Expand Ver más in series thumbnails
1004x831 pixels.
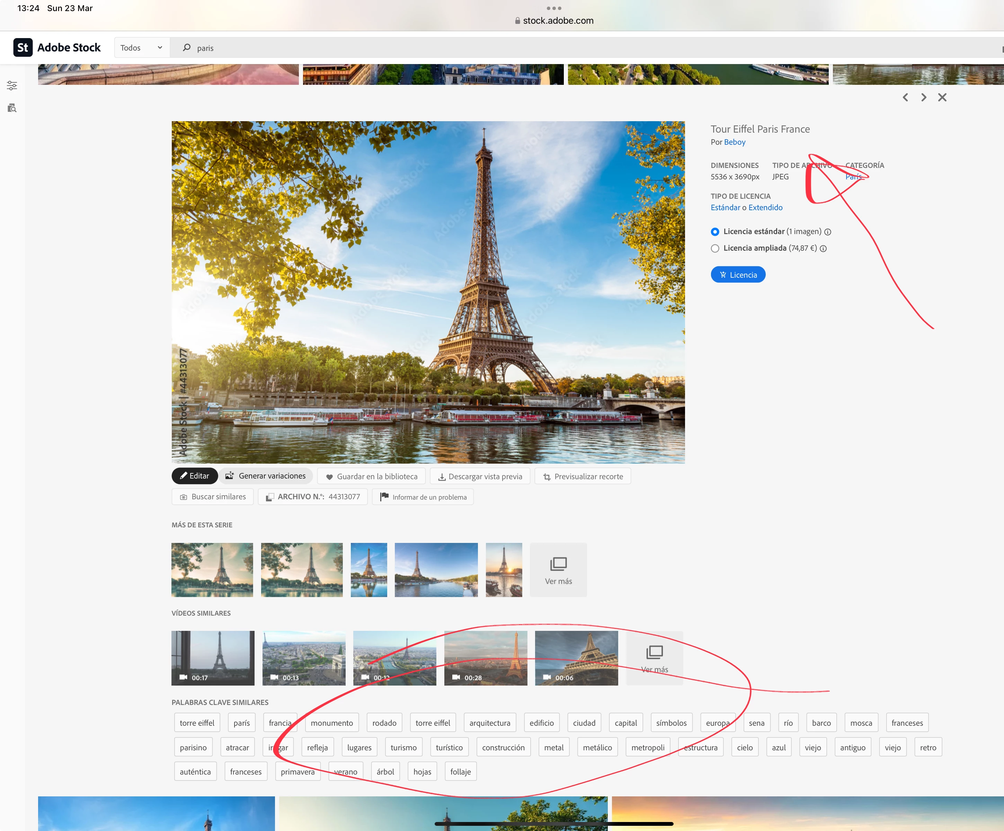[558, 570]
